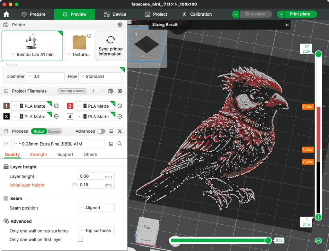Compare process presets icon
Image resolution: width=329 pixels, height=251 pixels.
[x=120, y=131]
